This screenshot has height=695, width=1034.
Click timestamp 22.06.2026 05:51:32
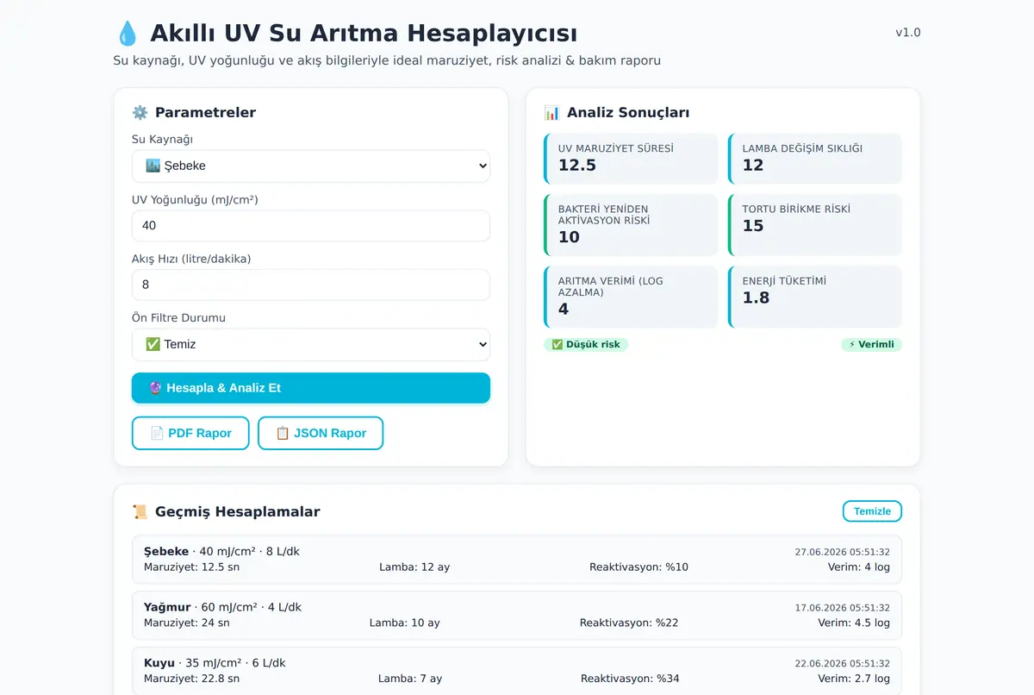point(842,664)
